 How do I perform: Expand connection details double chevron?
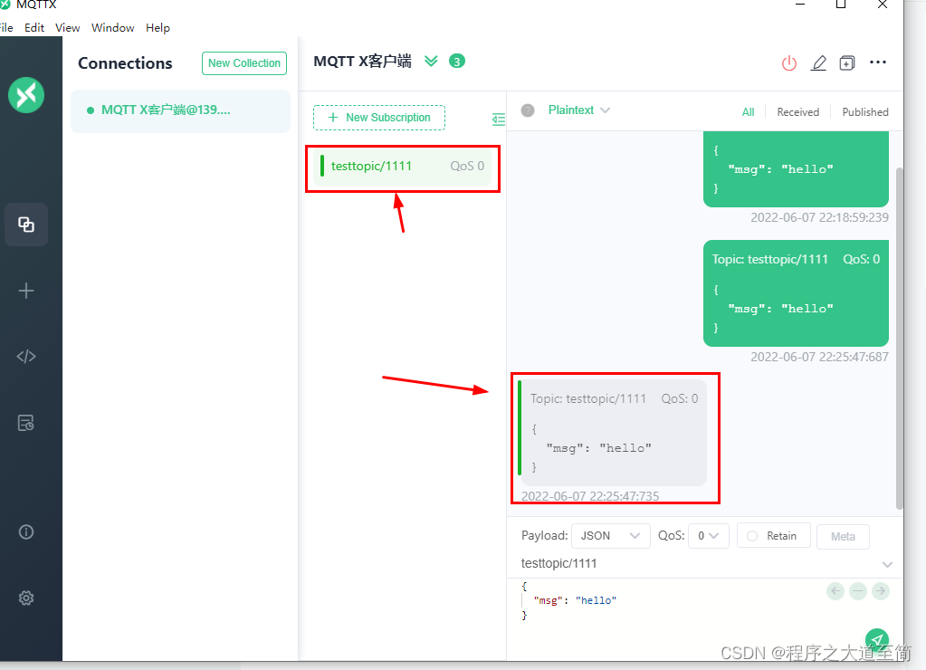click(x=431, y=61)
